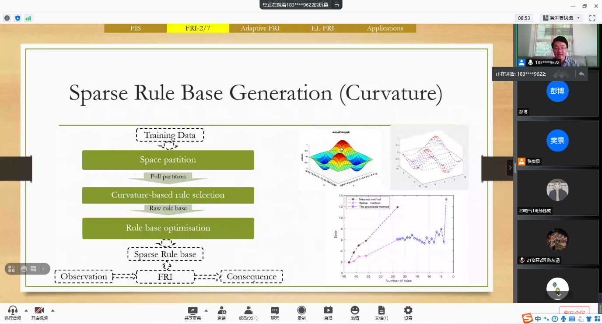Screen dimensions: 602x324
Task: Expand the arrow next to 共享屏幕
Action: pos(206,310)
